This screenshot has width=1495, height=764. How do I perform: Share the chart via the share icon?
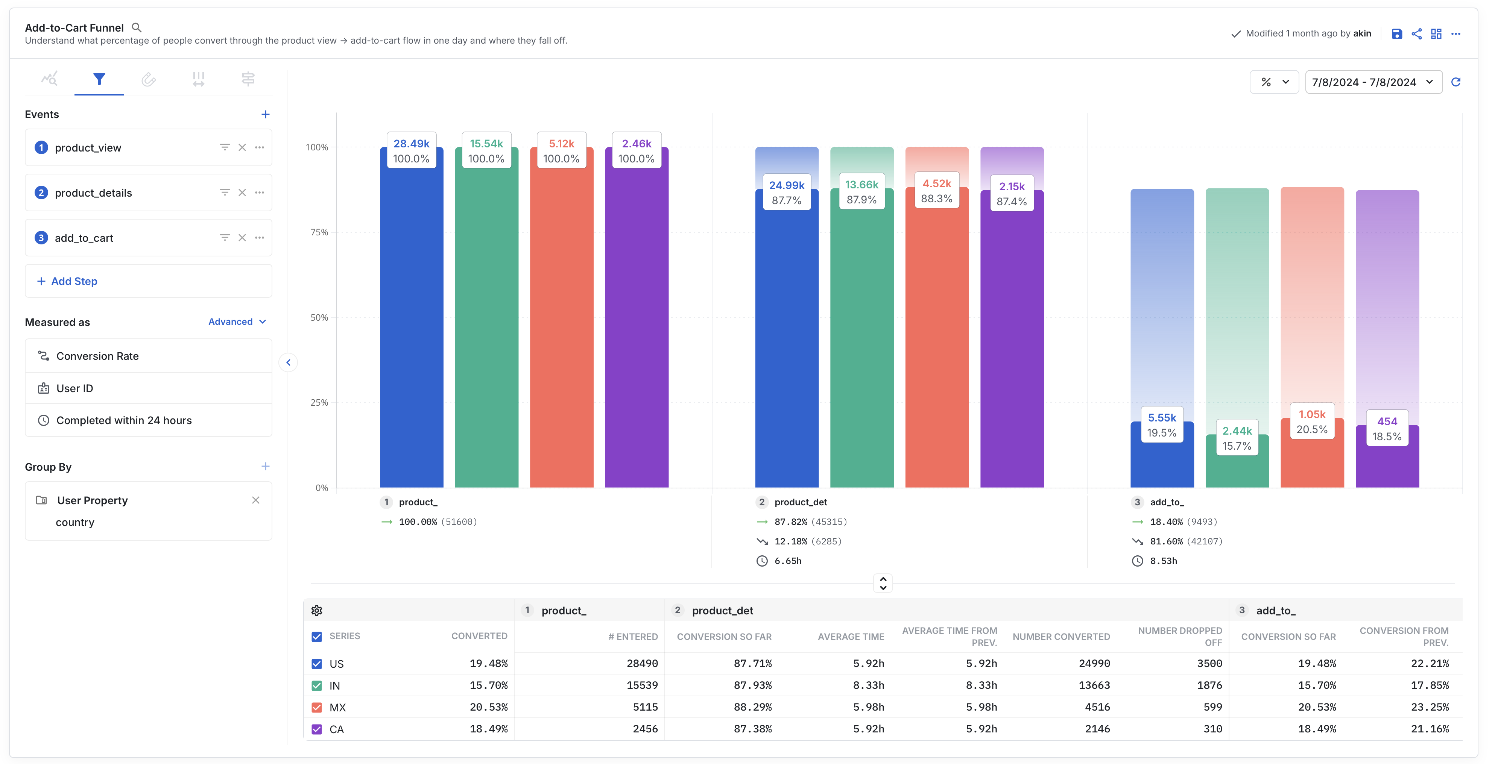click(1417, 33)
